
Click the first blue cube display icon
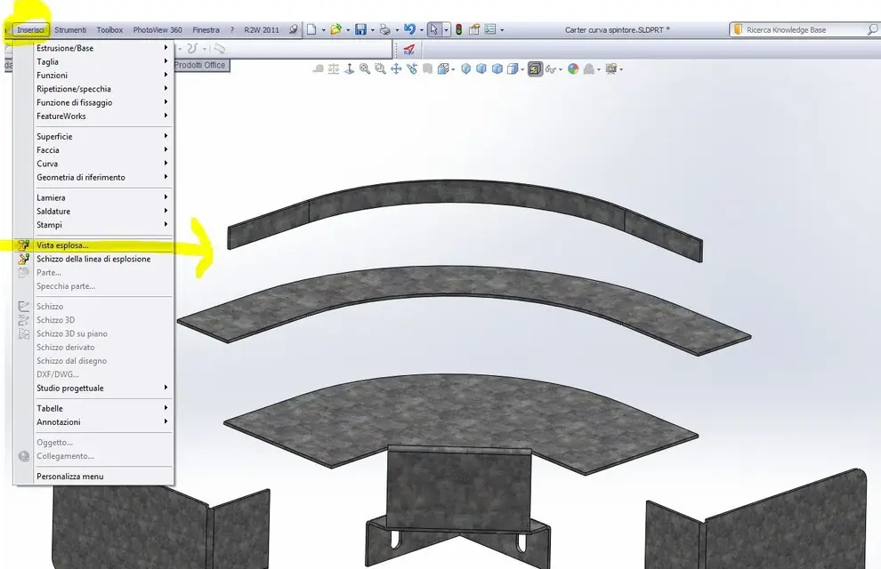click(465, 69)
